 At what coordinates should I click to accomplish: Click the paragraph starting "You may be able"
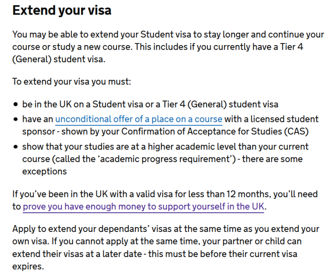coord(168,47)
